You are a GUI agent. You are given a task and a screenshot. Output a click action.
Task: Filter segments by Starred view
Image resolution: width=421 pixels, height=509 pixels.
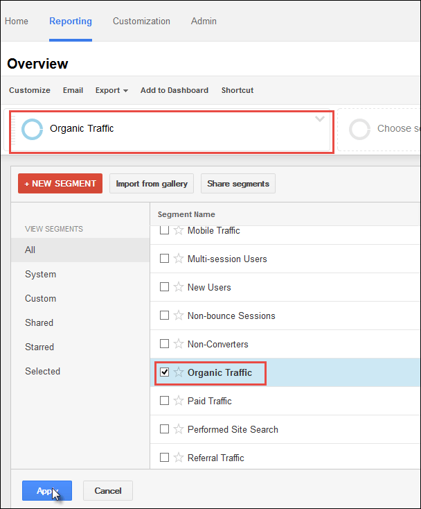click(x=39, y=347)
